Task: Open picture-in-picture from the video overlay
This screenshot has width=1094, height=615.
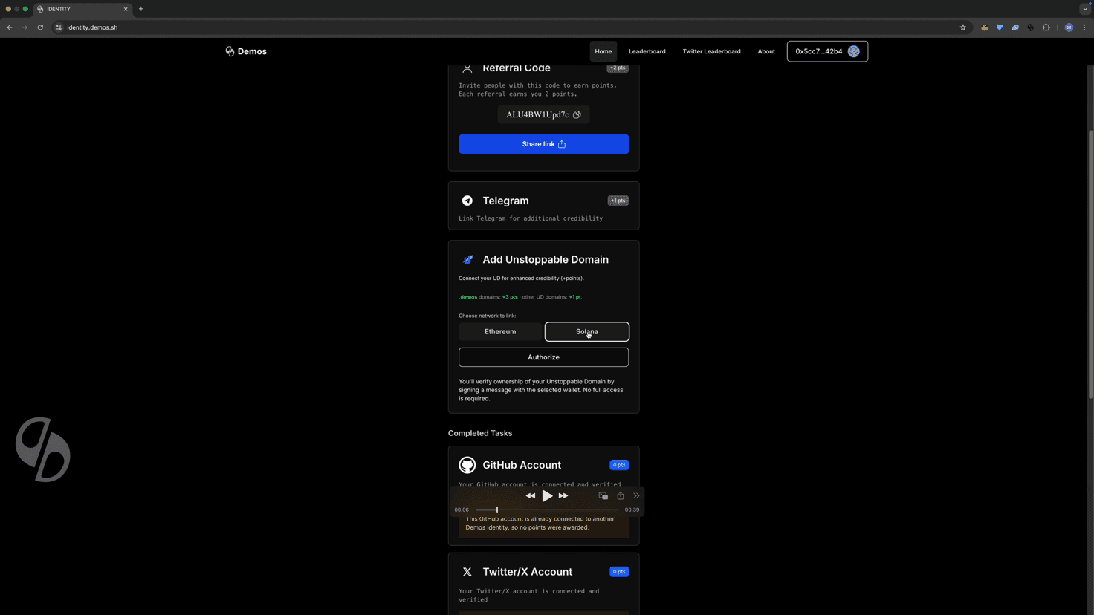Action: 603,495
